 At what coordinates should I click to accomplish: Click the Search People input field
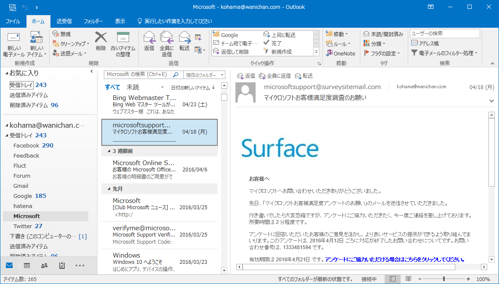click(445, 34)
